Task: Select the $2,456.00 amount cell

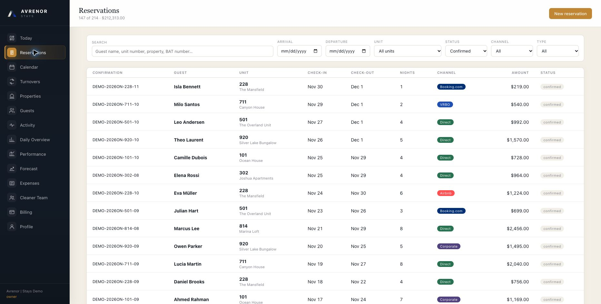Action: click(x=518, y=229)
